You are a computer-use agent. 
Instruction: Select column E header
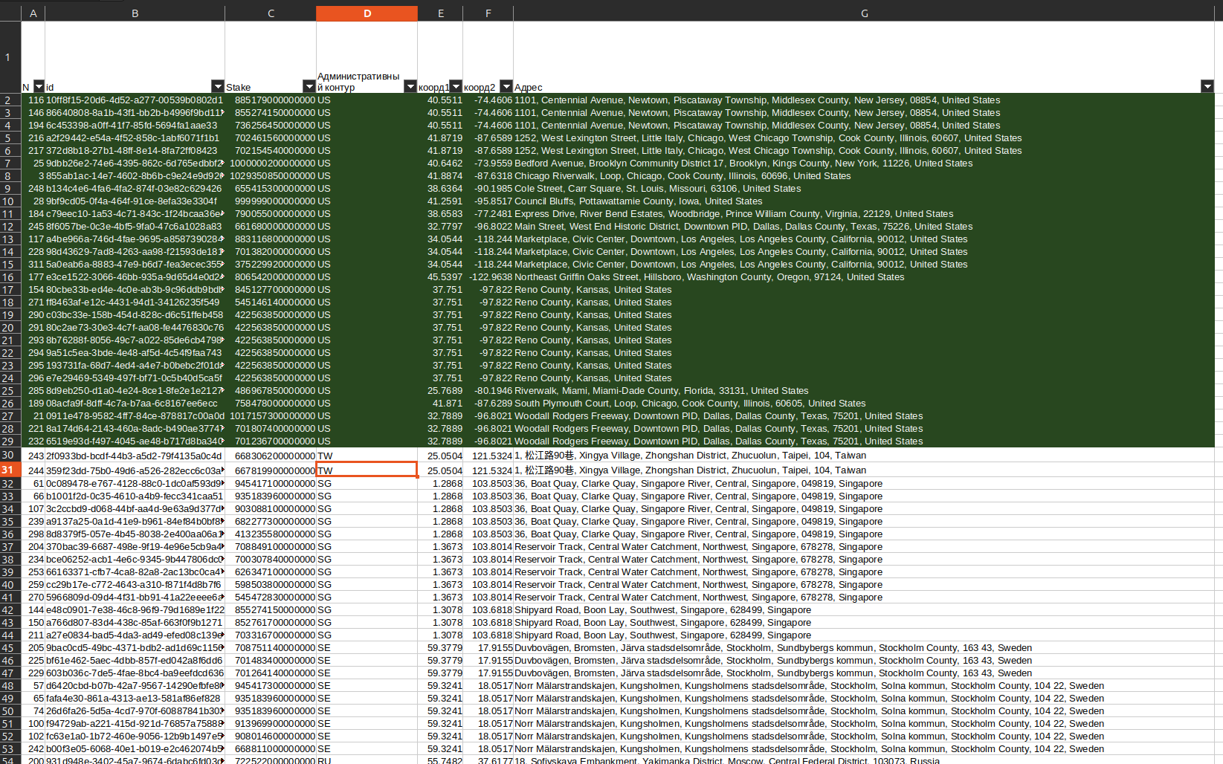(x=440, y=13)
